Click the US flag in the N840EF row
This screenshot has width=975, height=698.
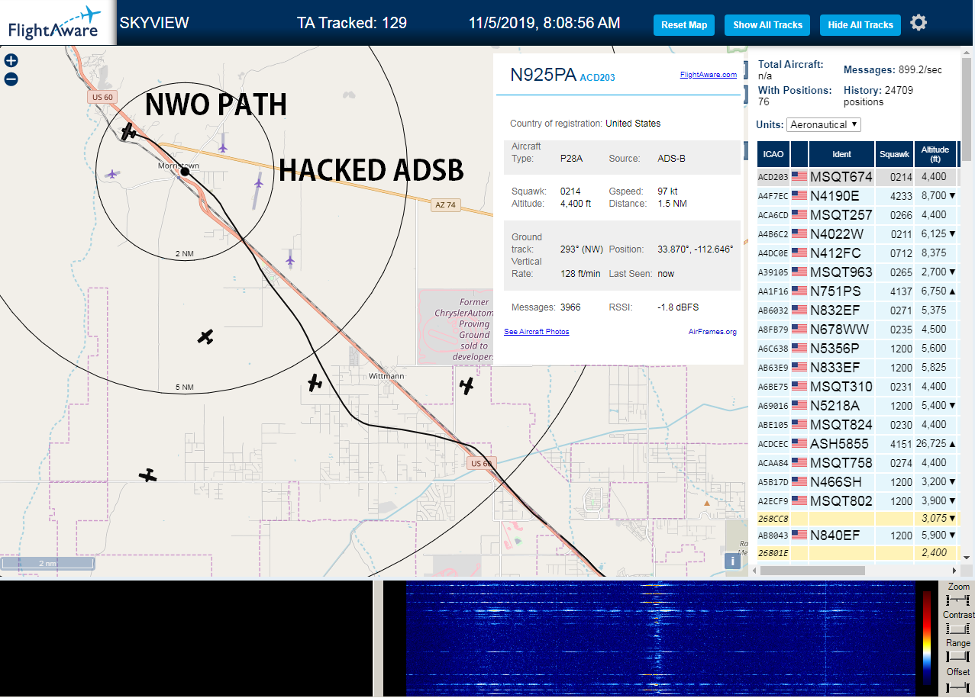pos(799,535)
